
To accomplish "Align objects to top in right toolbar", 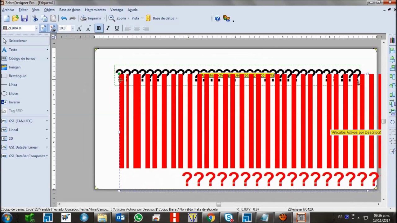I will pyautogui.click(x=392, y=77).
